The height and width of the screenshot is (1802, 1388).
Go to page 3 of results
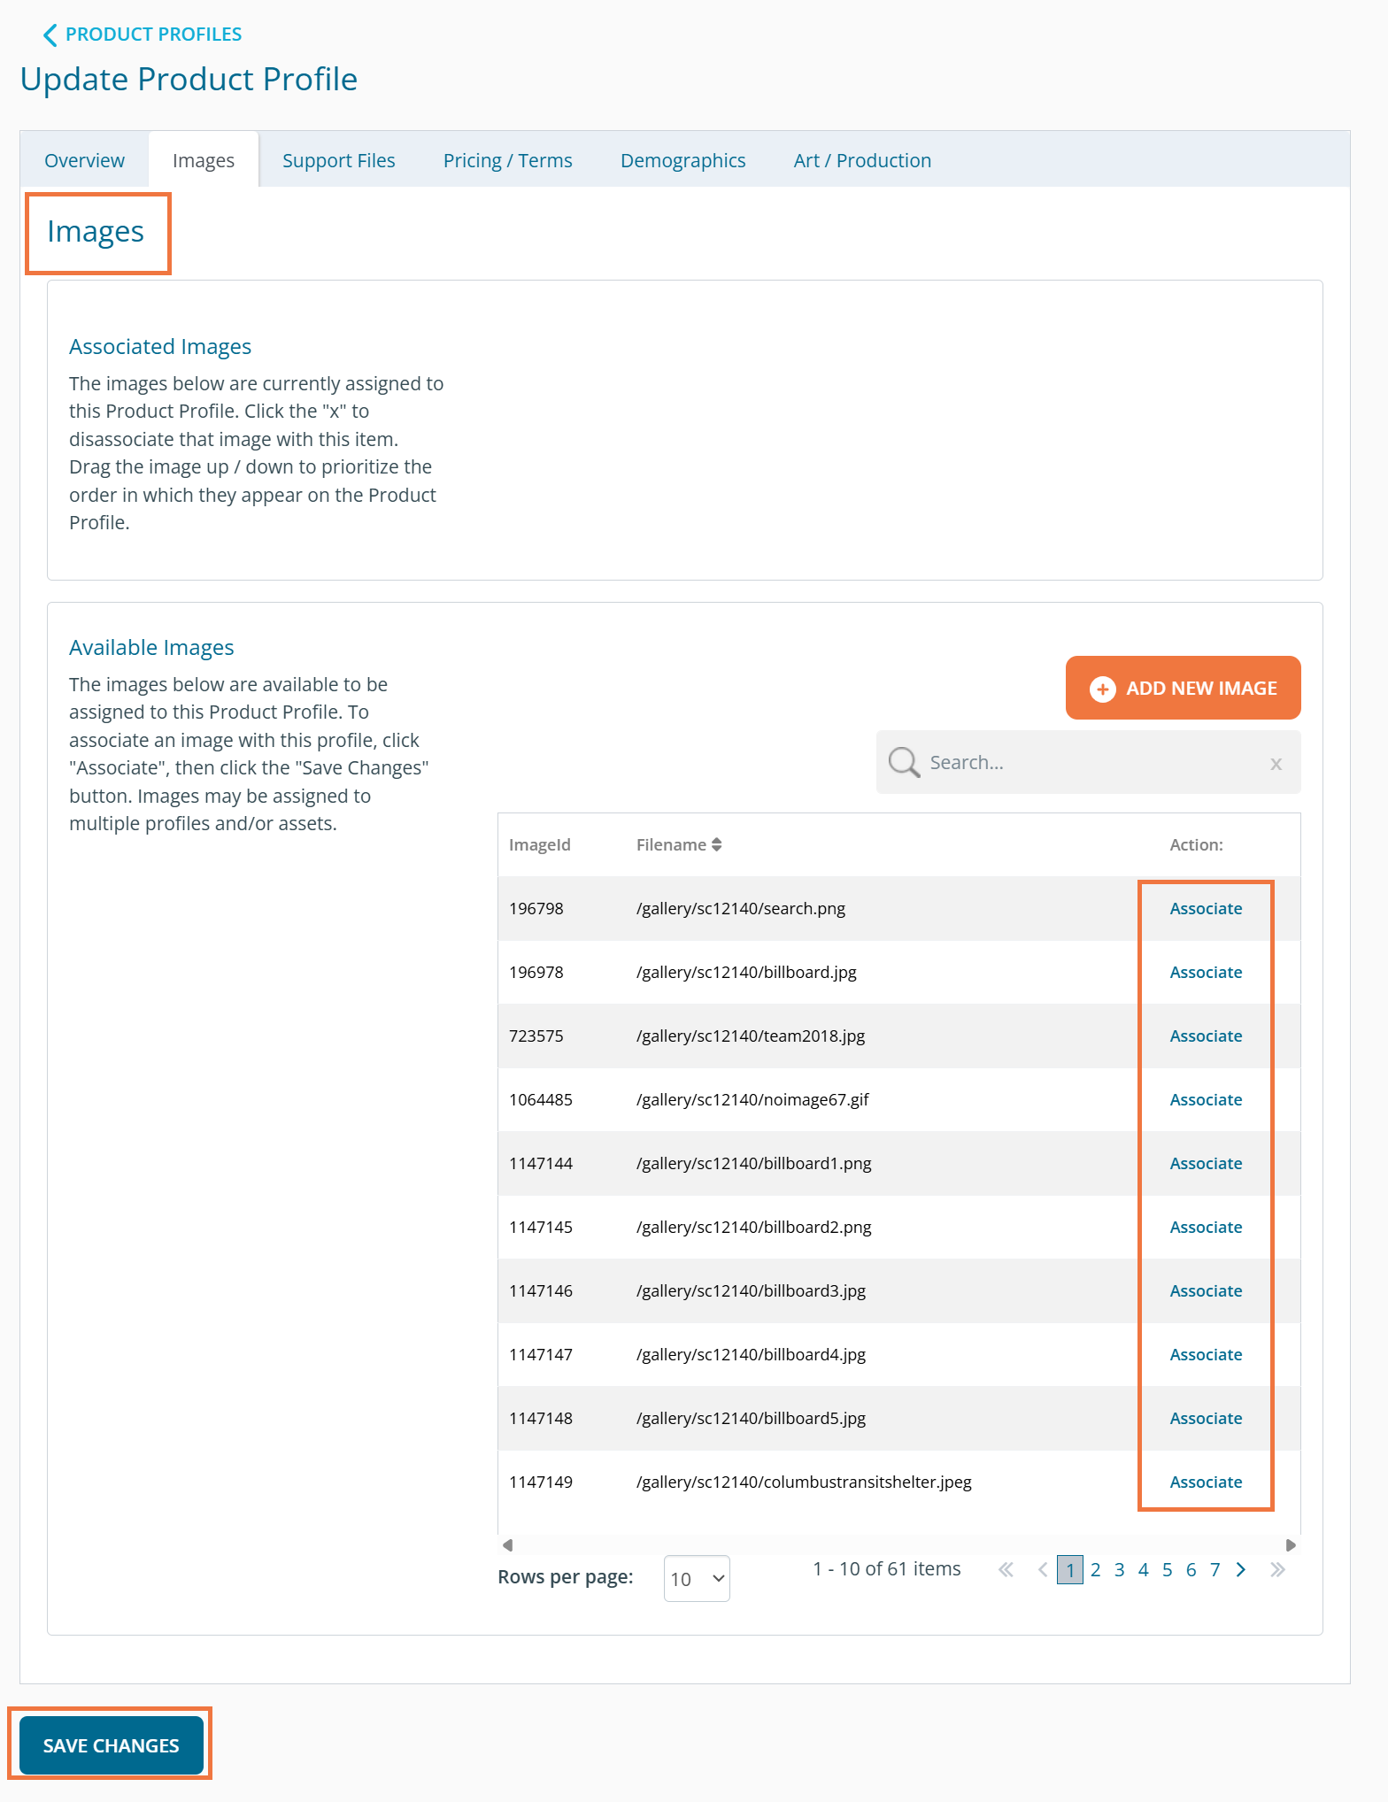1119,1569
